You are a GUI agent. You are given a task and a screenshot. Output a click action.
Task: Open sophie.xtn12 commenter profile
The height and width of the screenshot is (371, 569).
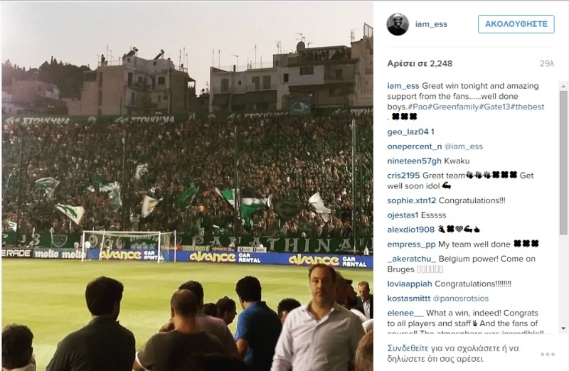coord(412,200)
